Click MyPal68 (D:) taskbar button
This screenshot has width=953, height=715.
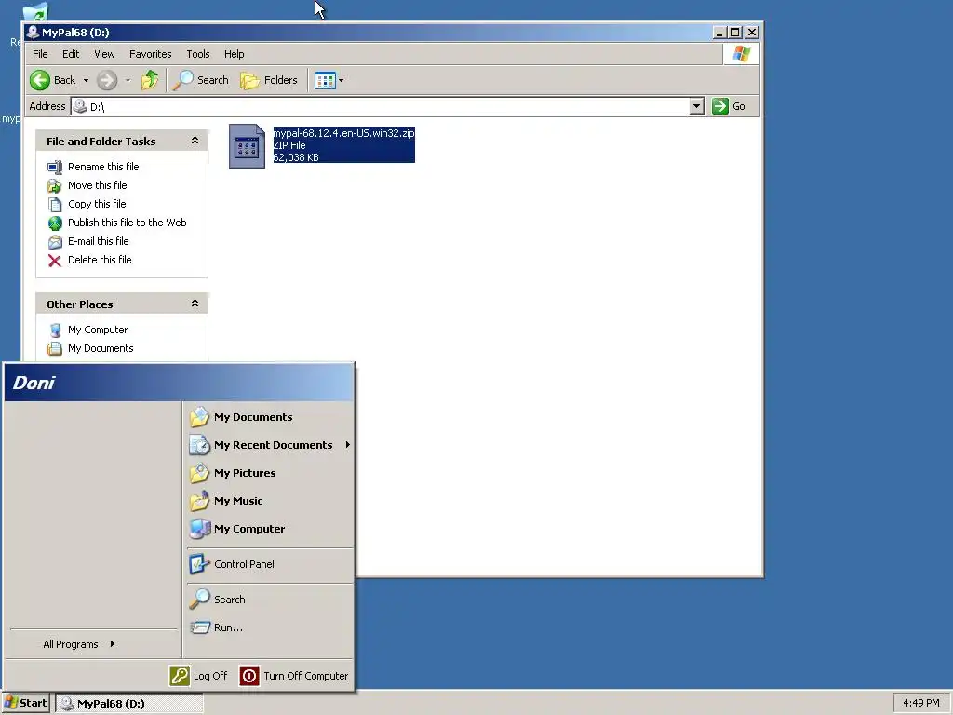(x=128, y=704)
